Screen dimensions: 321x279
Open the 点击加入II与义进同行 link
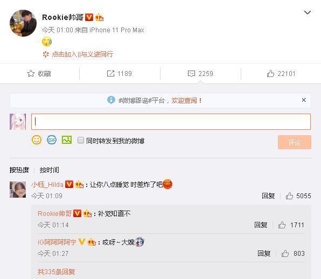(82, 54)
